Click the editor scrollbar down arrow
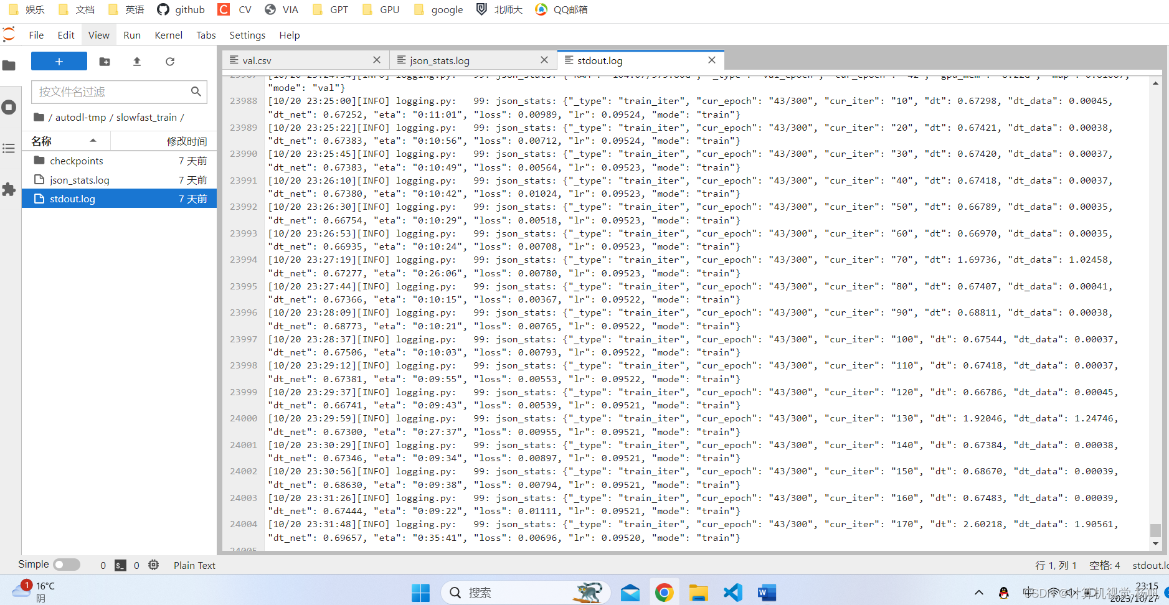 point(1155,543)
